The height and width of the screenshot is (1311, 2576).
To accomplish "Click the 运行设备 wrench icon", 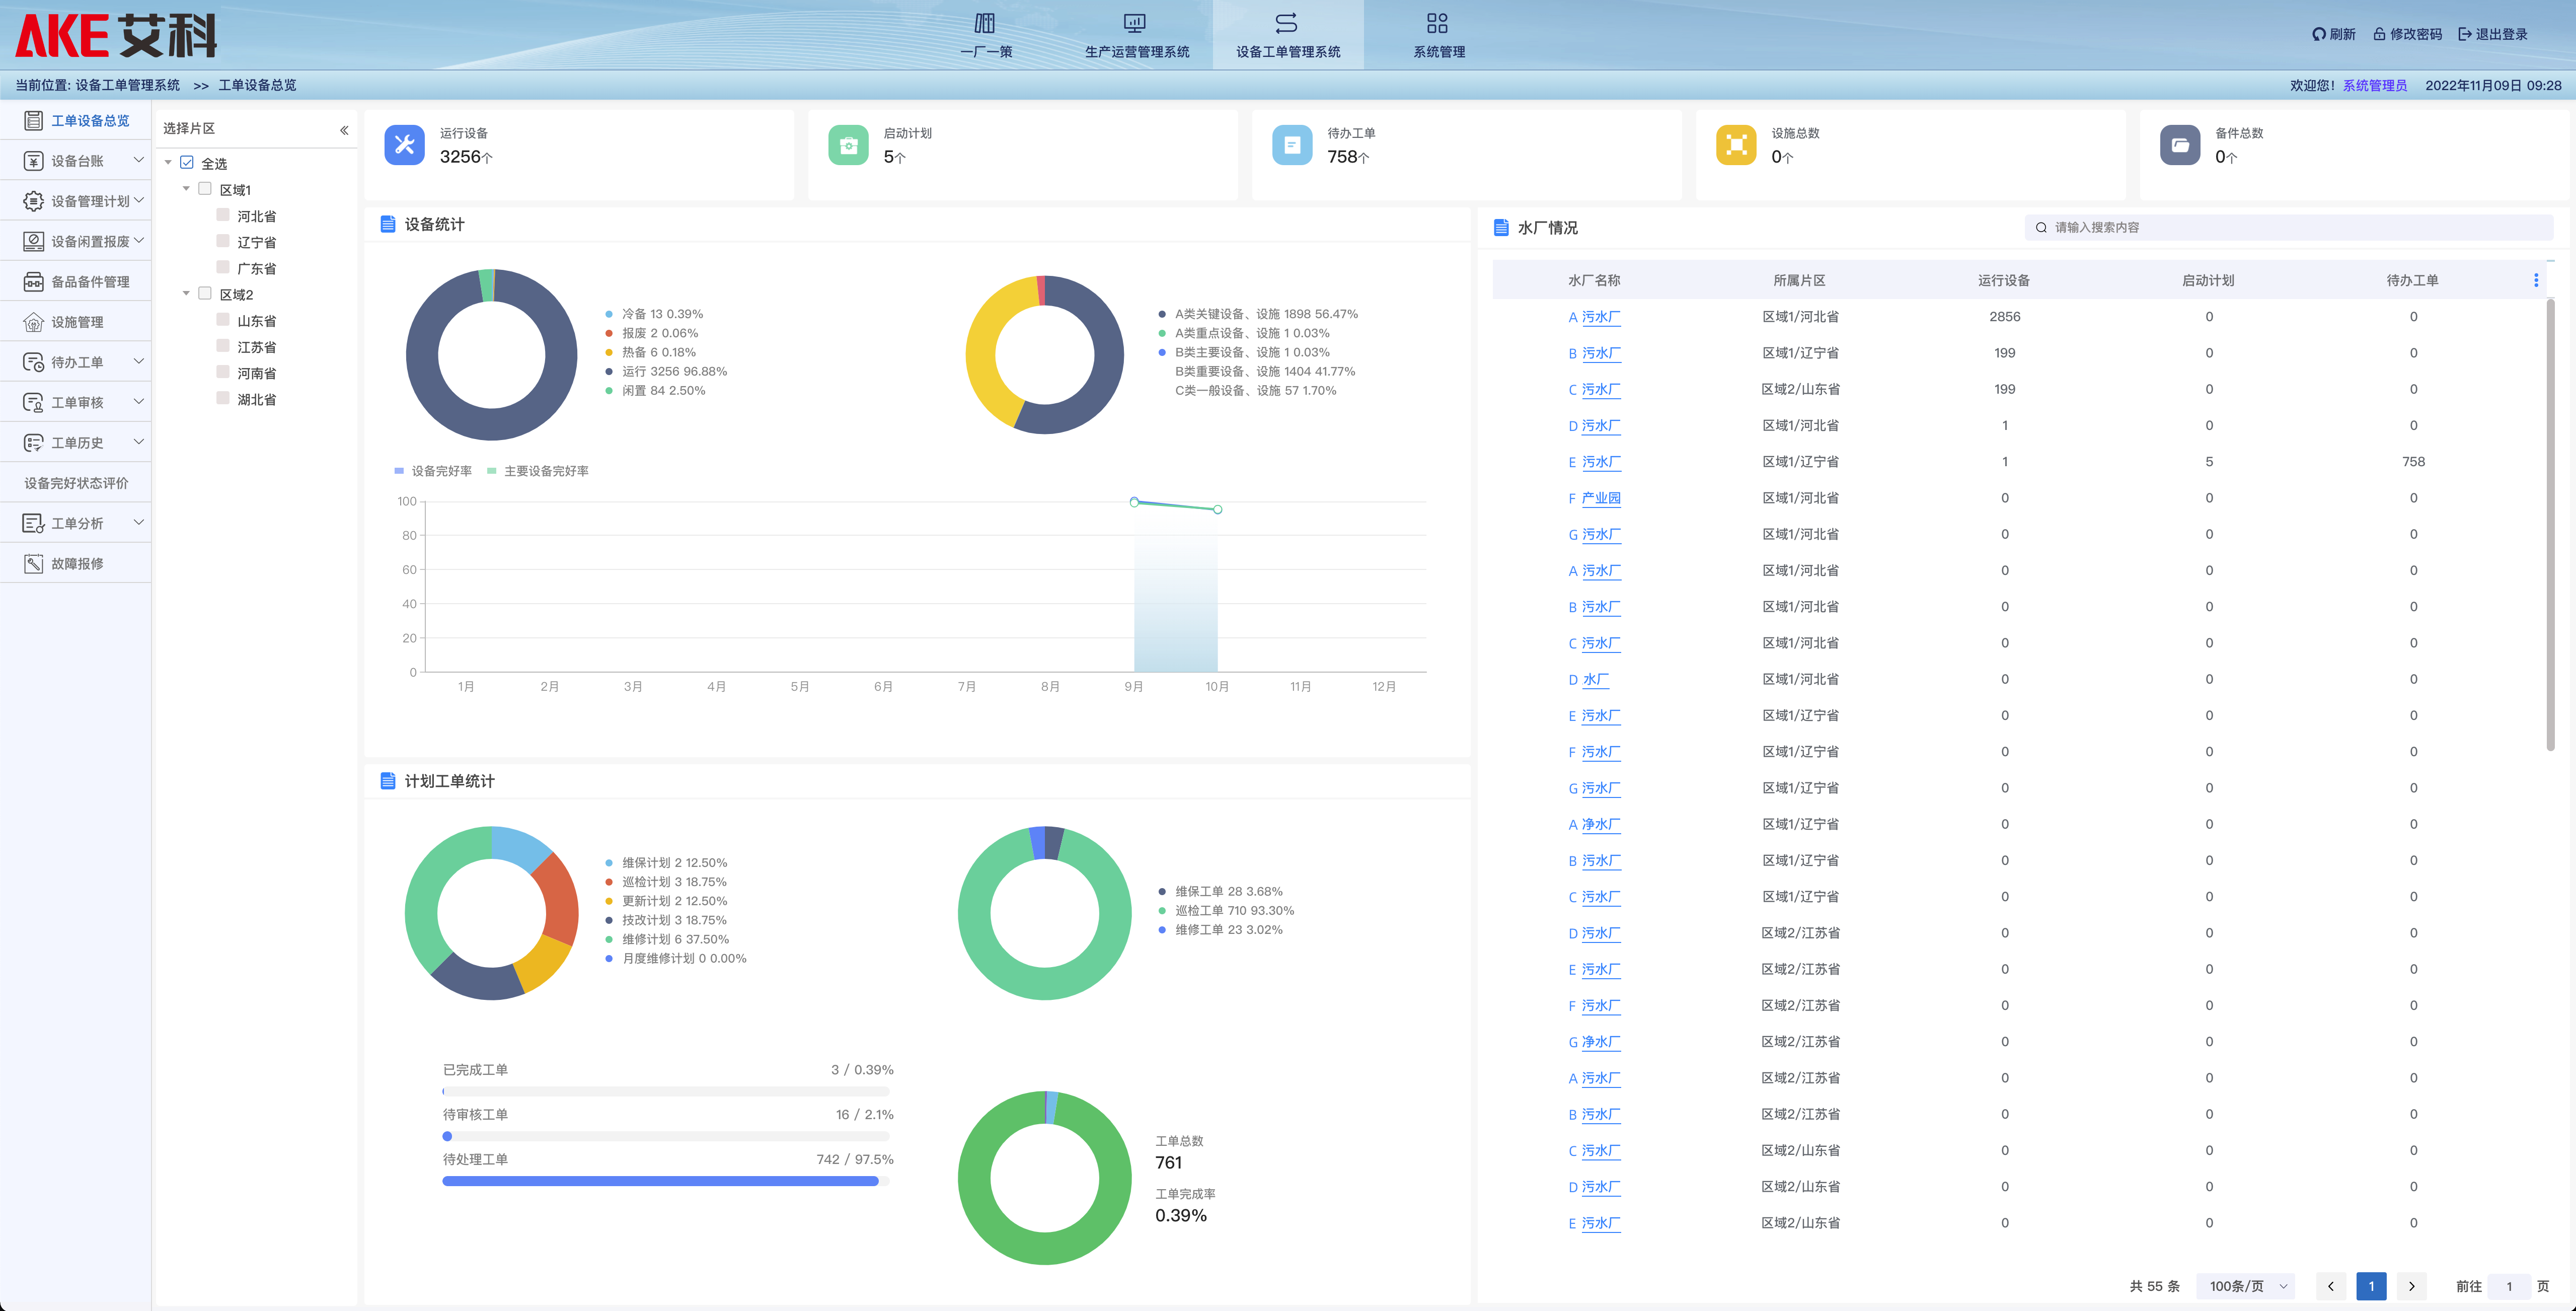I will tap(404, 146).
